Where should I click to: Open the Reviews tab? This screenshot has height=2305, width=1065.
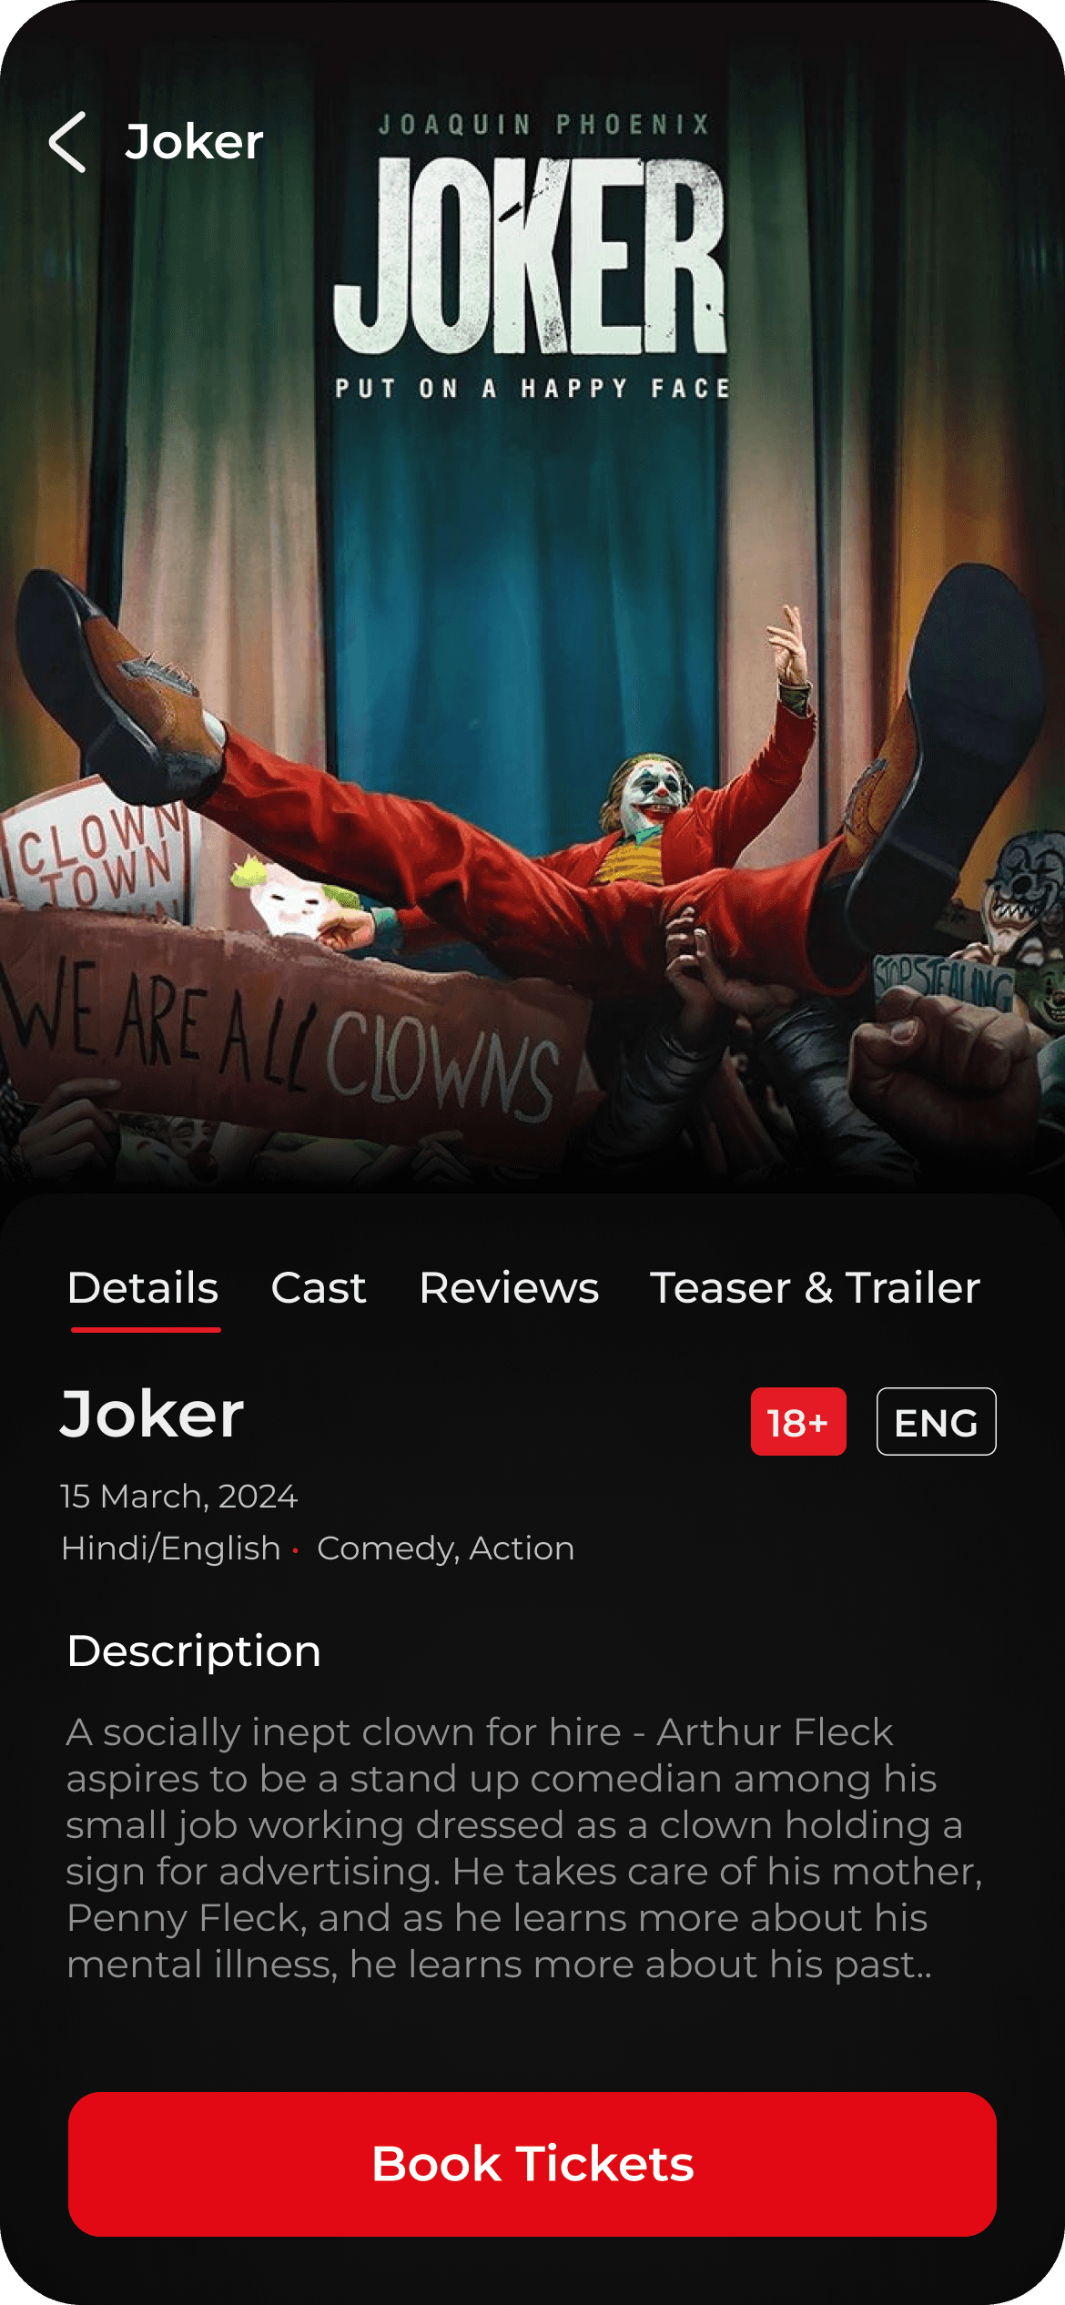(x=509, y=1287)
